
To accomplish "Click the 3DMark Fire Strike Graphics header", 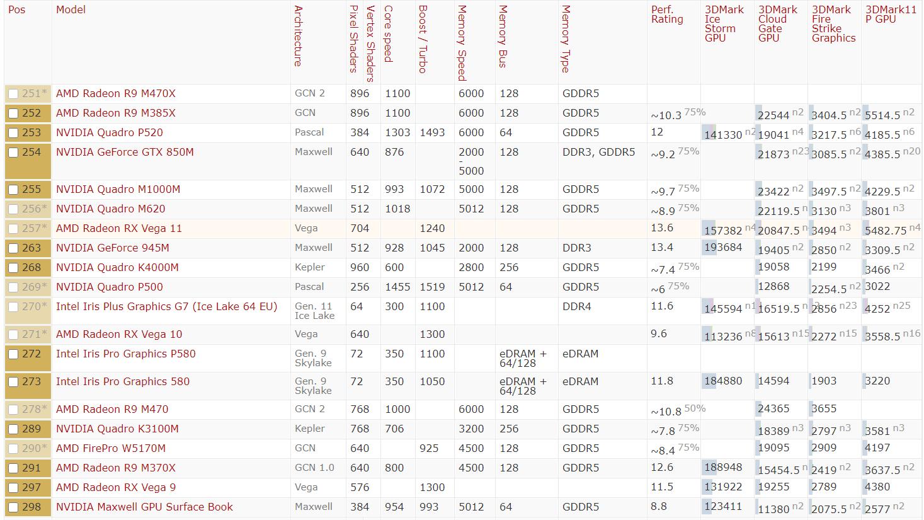I will click(834, 24).
